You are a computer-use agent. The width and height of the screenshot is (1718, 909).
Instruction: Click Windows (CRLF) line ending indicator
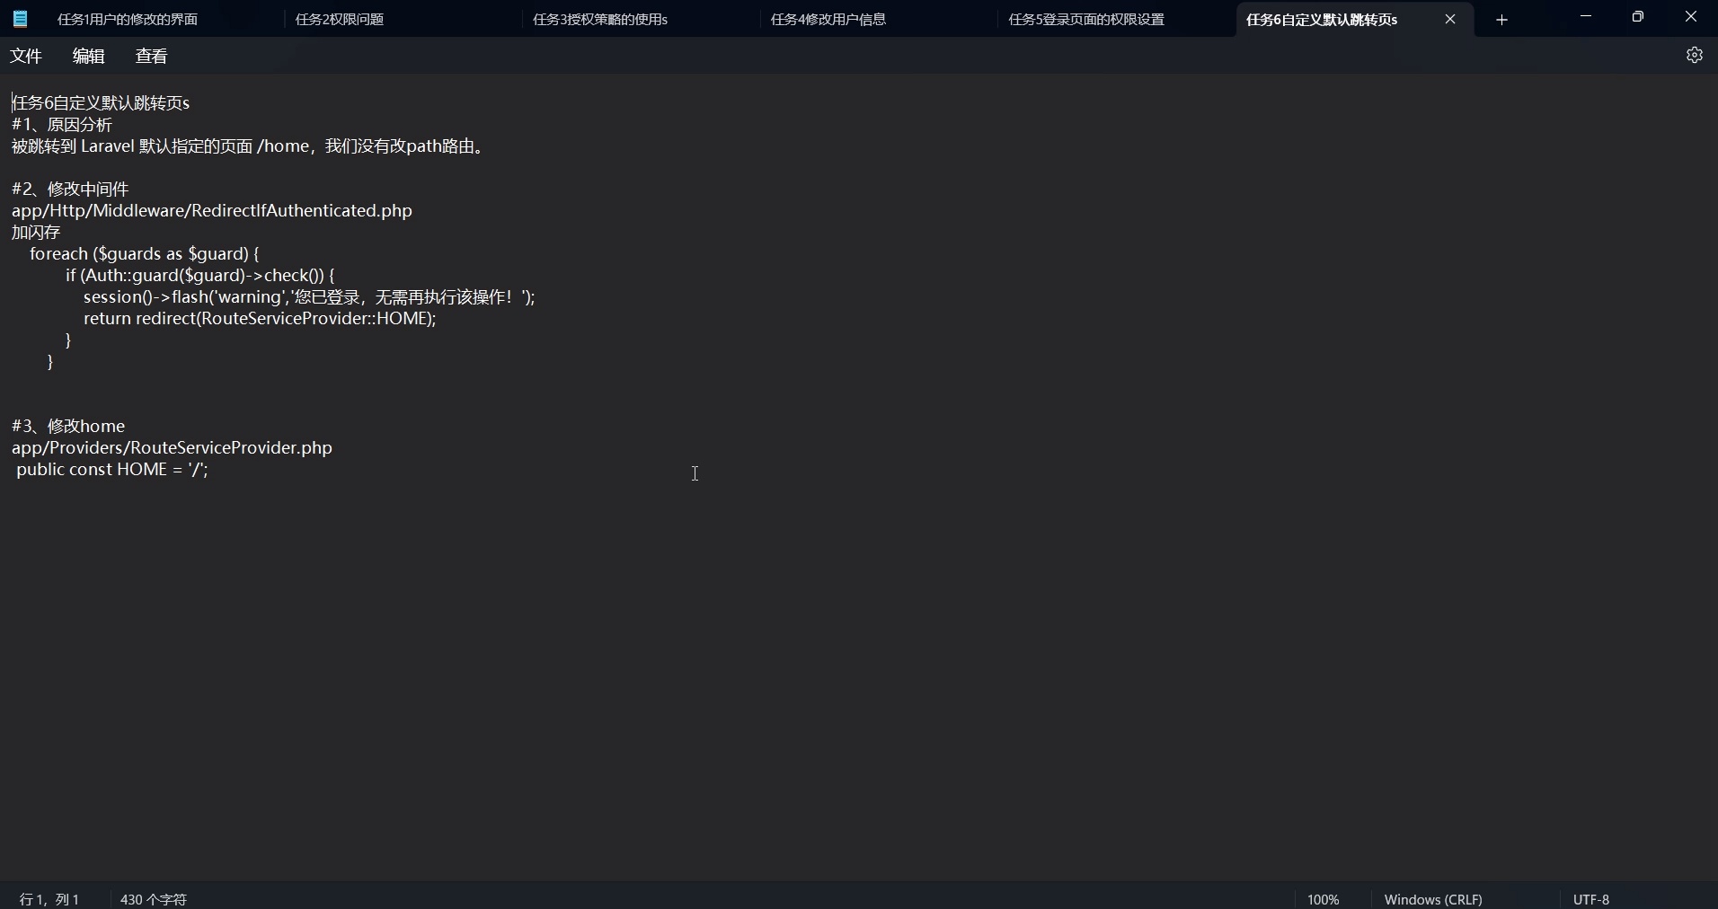pos(1433,899)
